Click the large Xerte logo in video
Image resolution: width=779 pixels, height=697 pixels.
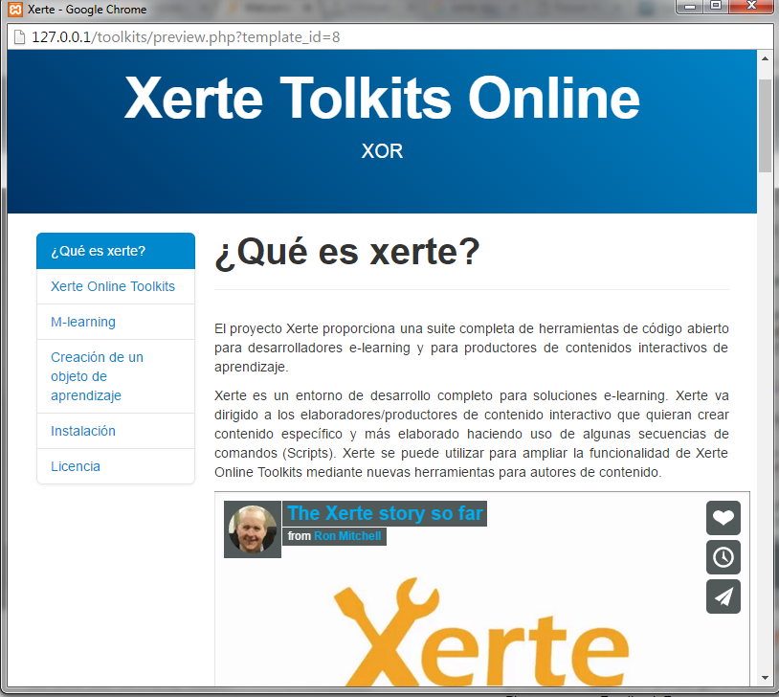[x=482, y=632]
